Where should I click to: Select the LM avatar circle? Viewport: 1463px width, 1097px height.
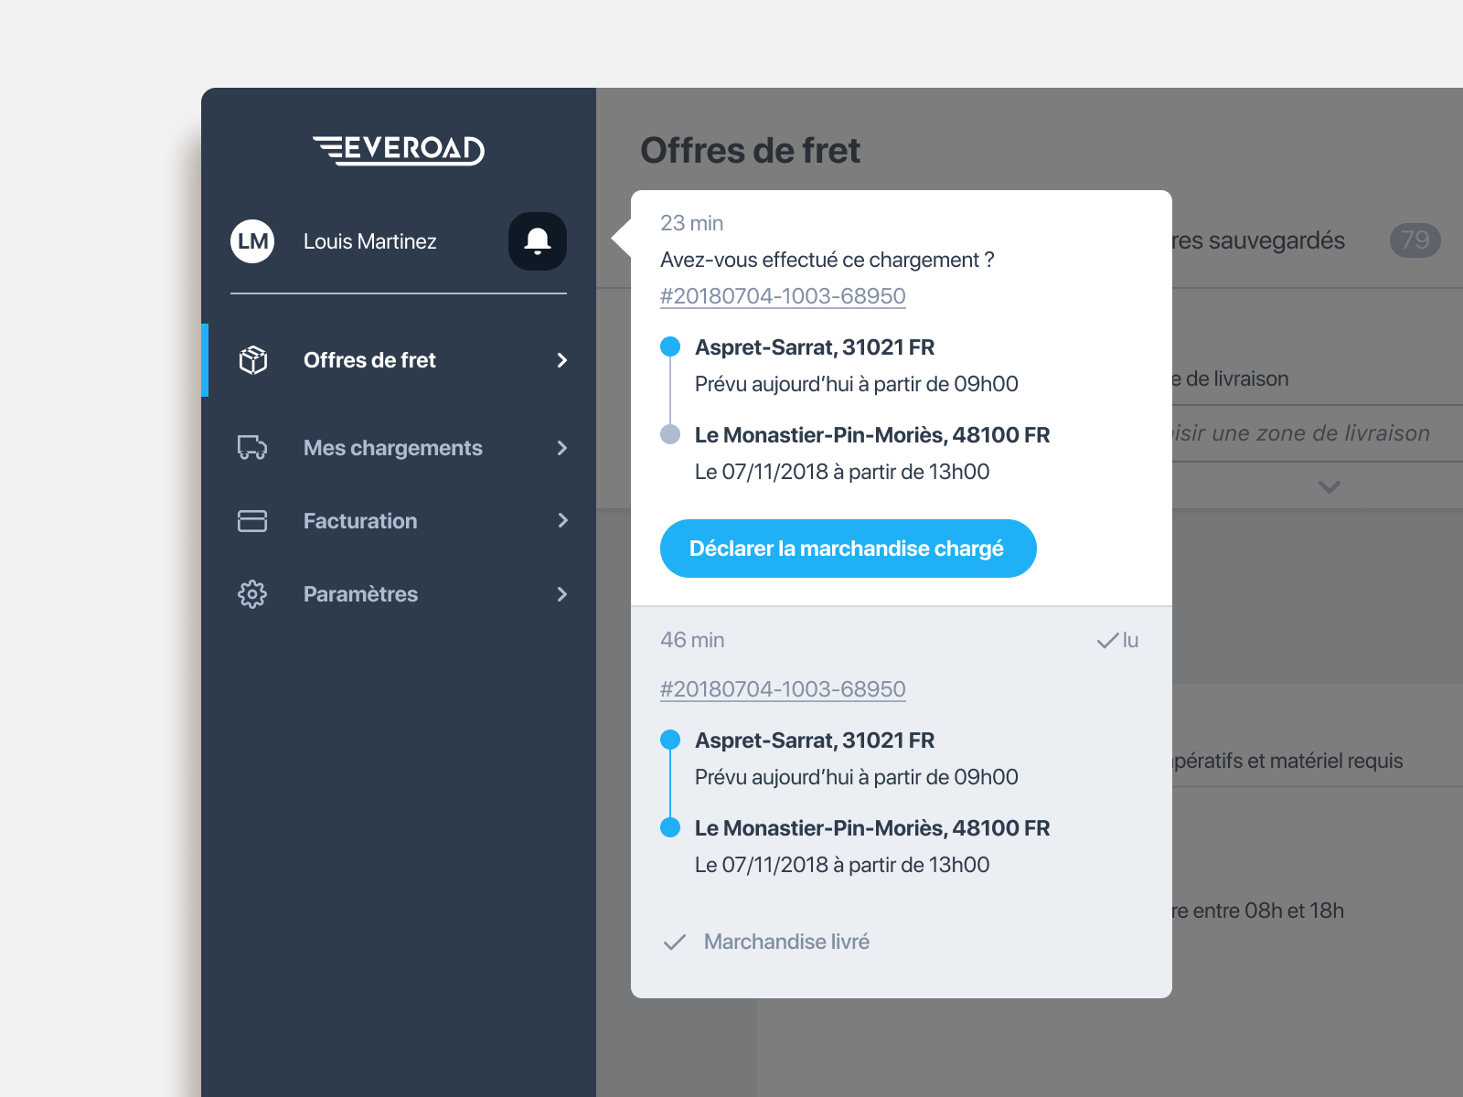251,241
